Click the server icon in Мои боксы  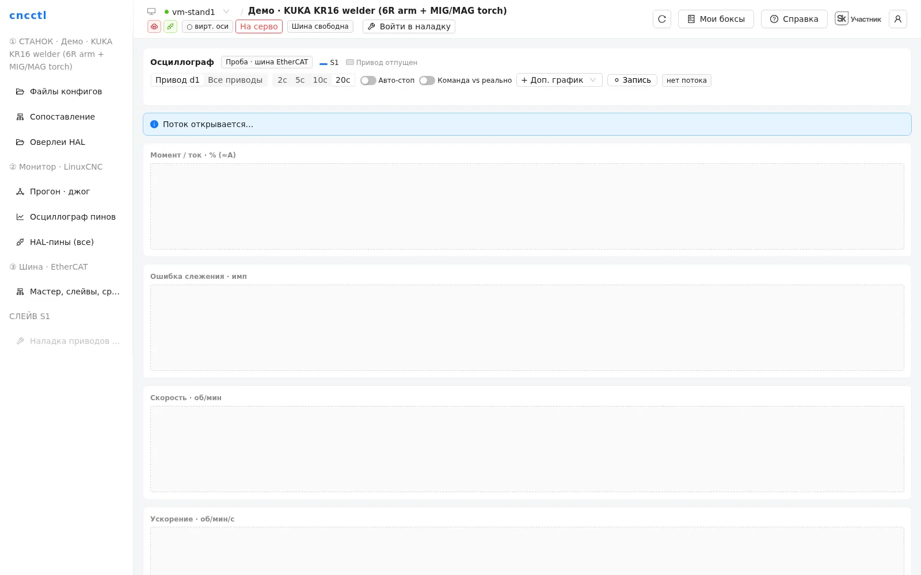691,19
